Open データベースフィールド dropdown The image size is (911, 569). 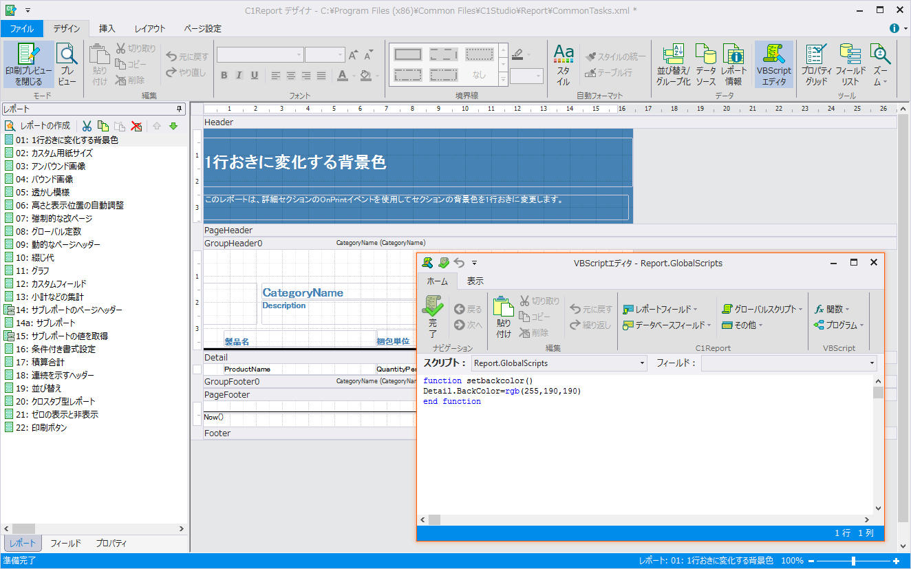(667, 325)
